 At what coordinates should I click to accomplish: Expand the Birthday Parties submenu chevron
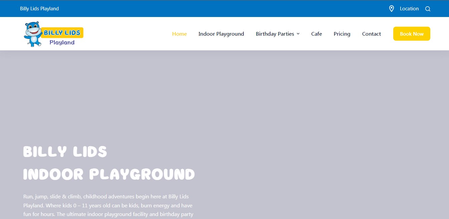[x=298, y=34]
